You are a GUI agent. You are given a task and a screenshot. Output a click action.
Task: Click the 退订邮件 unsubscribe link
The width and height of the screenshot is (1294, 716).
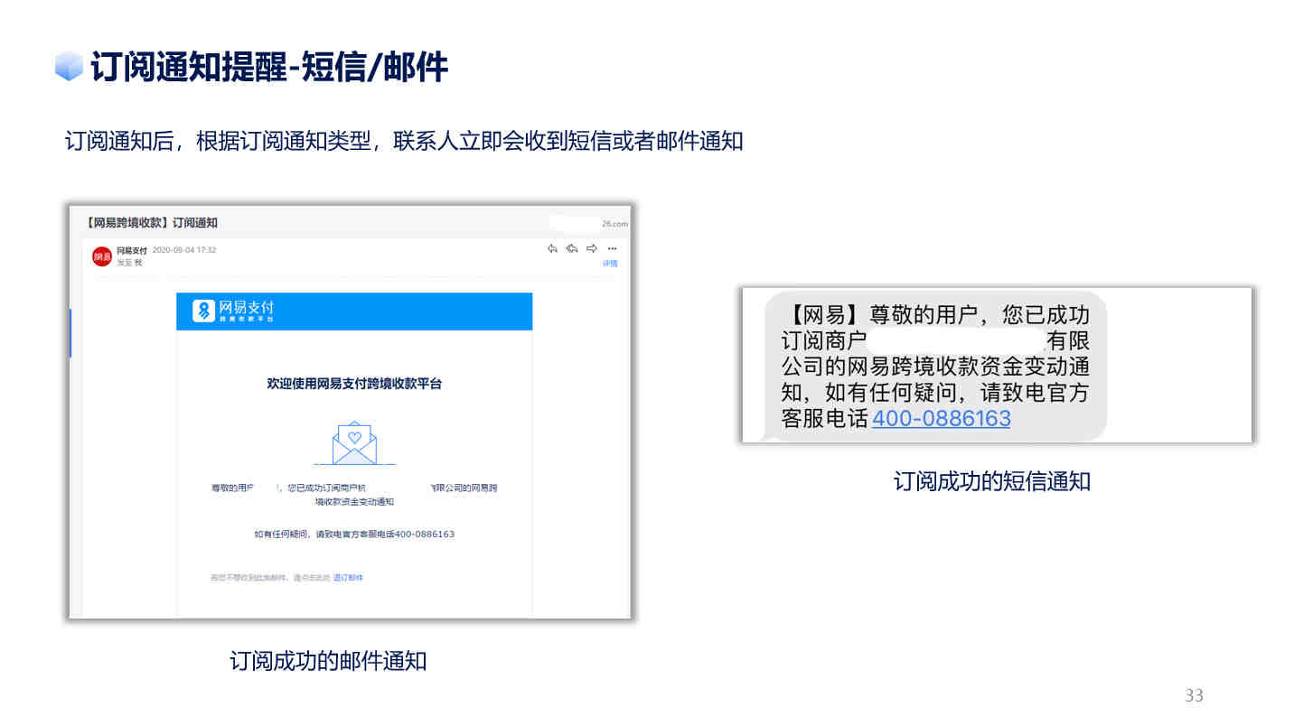click(x=348, y=577)
